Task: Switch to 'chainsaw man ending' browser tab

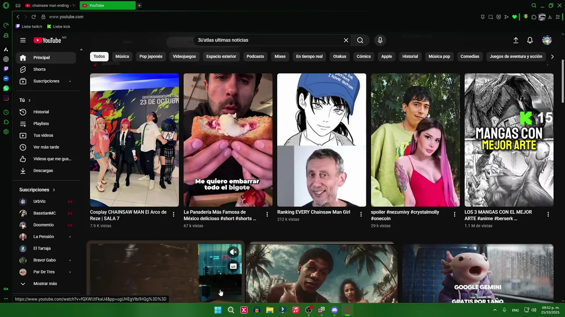Action: coord(50,5)
